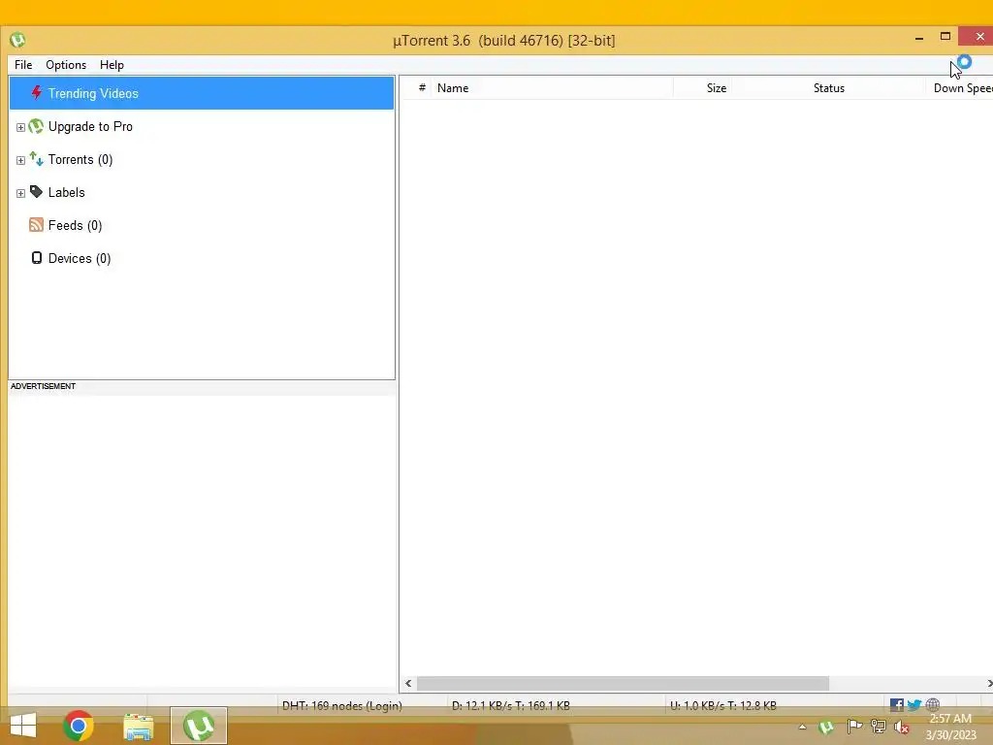Screen dimensions: 993x745
Task: Click the upload speed status entry
Action: coord(722,705)
